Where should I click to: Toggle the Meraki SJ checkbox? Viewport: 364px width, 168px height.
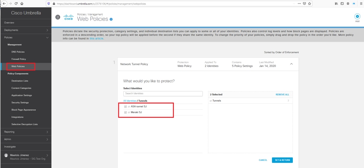coord(125,112)
